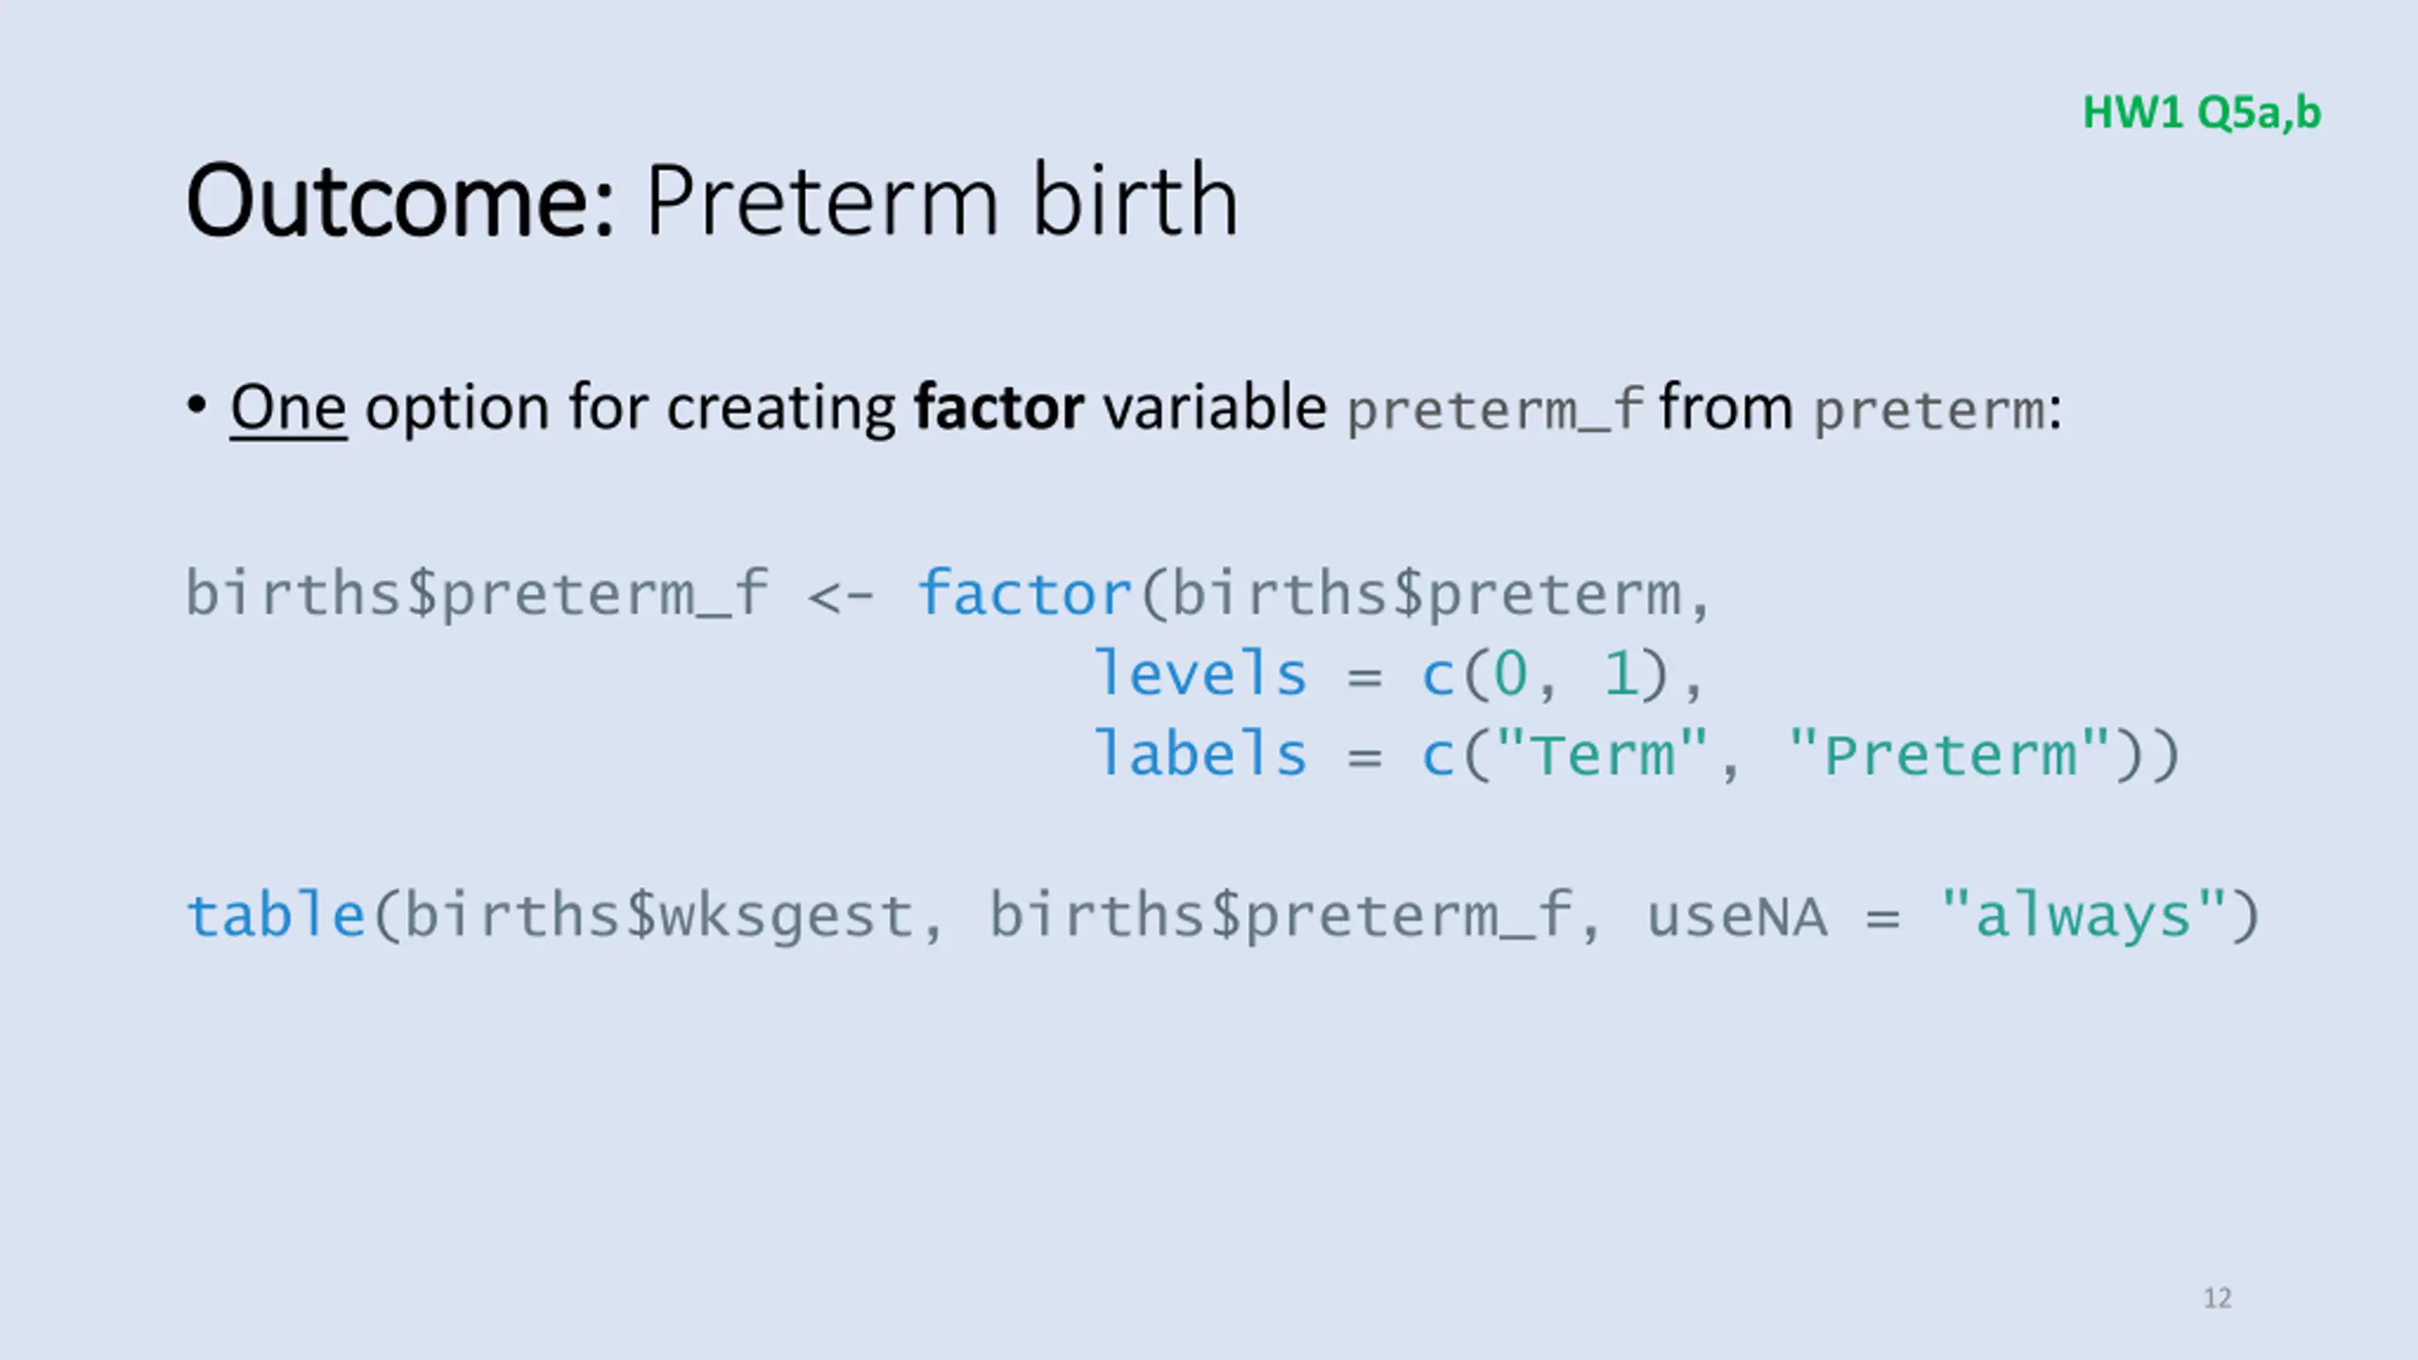Click the "Term" string label
Viewport: 2418px width, 1360px height.
point(1602,754)
